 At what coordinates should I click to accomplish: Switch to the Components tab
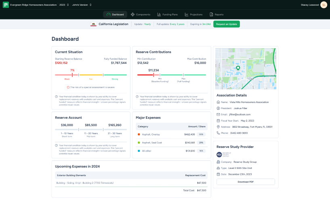[141, 15]
